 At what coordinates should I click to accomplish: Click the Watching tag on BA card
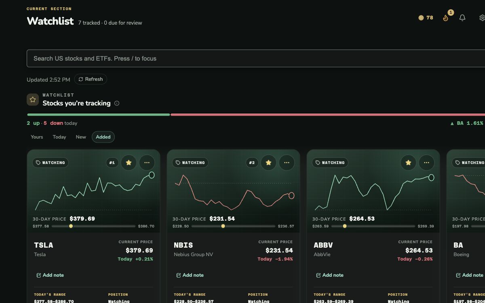[469, 162]
